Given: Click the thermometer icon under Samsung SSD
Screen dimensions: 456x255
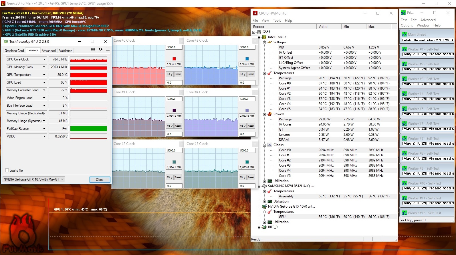Looking at the screenshot, I should [270, 191].
